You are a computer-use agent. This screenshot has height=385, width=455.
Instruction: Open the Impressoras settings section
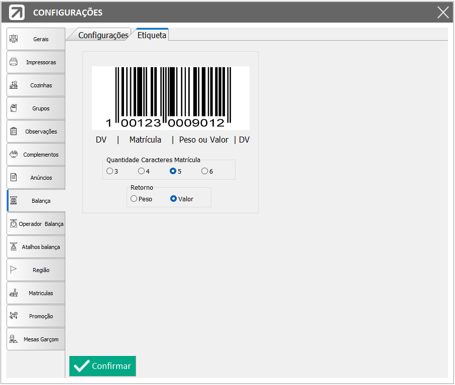coord(36,62)
